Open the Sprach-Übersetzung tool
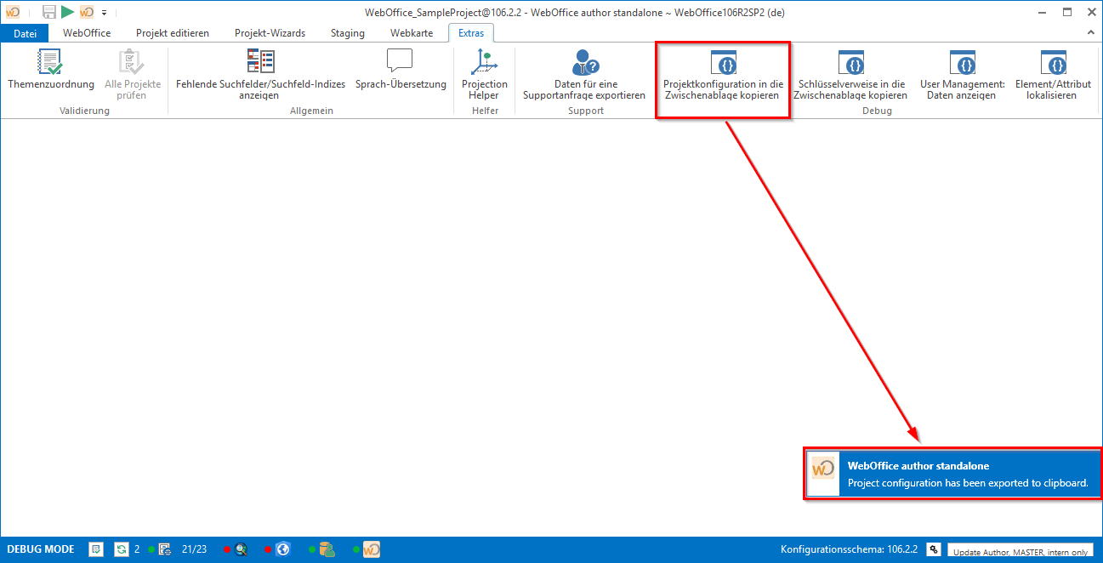The width and height of the screenshot is (1103, 563). coord(400,63)
